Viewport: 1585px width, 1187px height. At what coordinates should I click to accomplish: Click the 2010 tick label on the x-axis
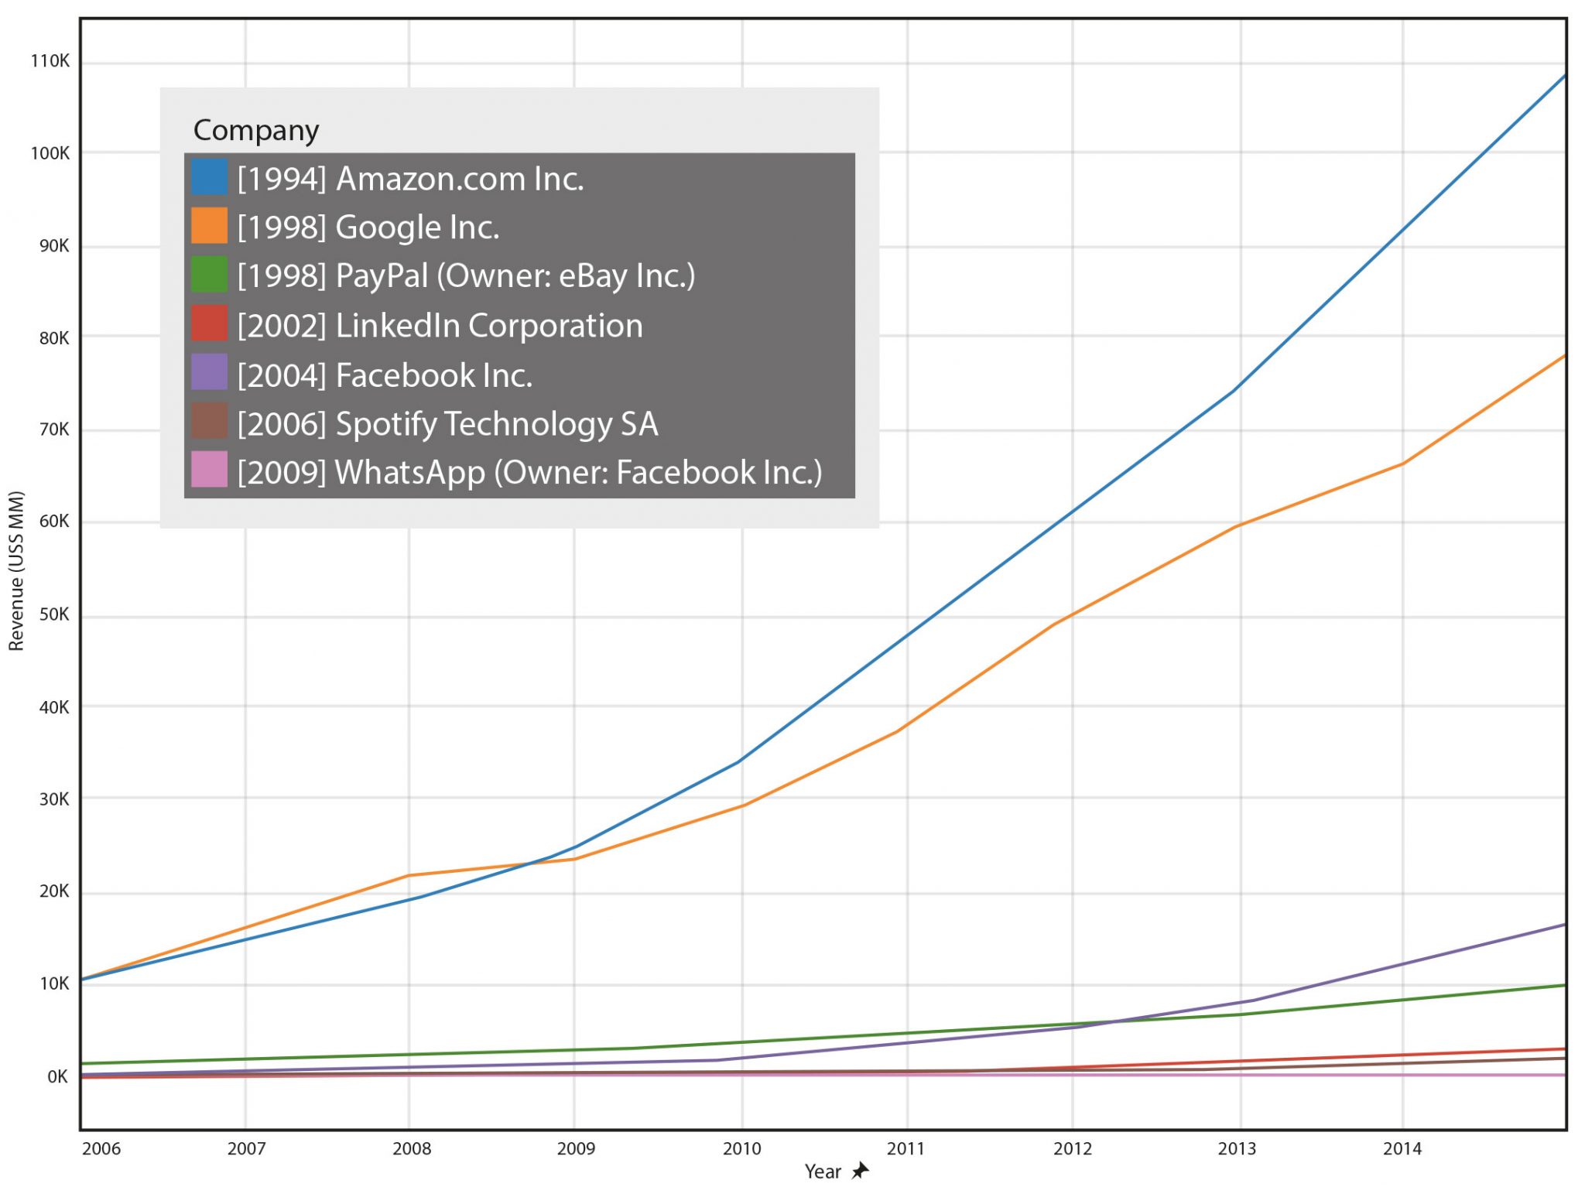[x=741, y=1148]
